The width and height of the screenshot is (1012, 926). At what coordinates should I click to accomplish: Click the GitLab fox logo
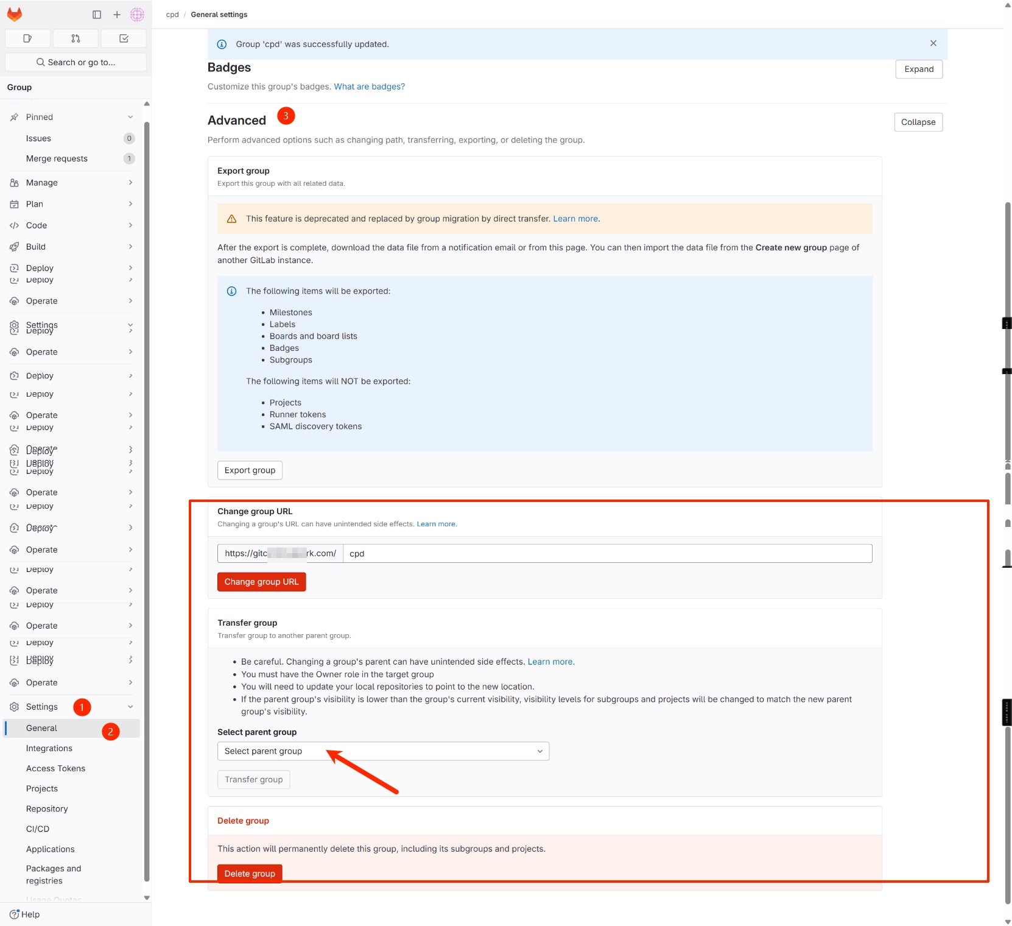point(15,14)
